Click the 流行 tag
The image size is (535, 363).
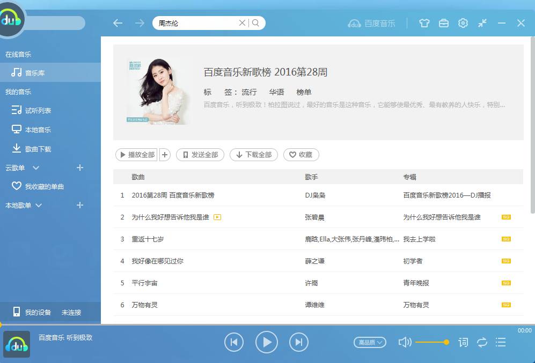point(249,92)
